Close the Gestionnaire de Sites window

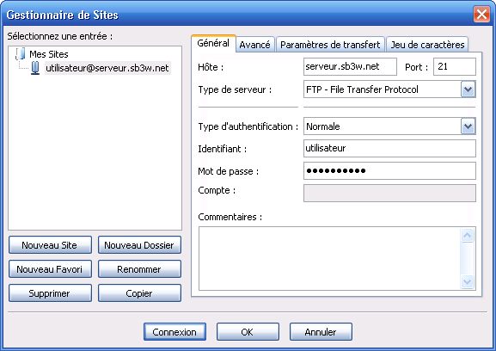coord(481,15)
